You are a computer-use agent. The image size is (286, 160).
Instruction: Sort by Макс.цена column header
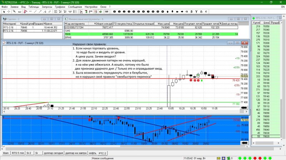pyautogui.click(x=162, y=23)
